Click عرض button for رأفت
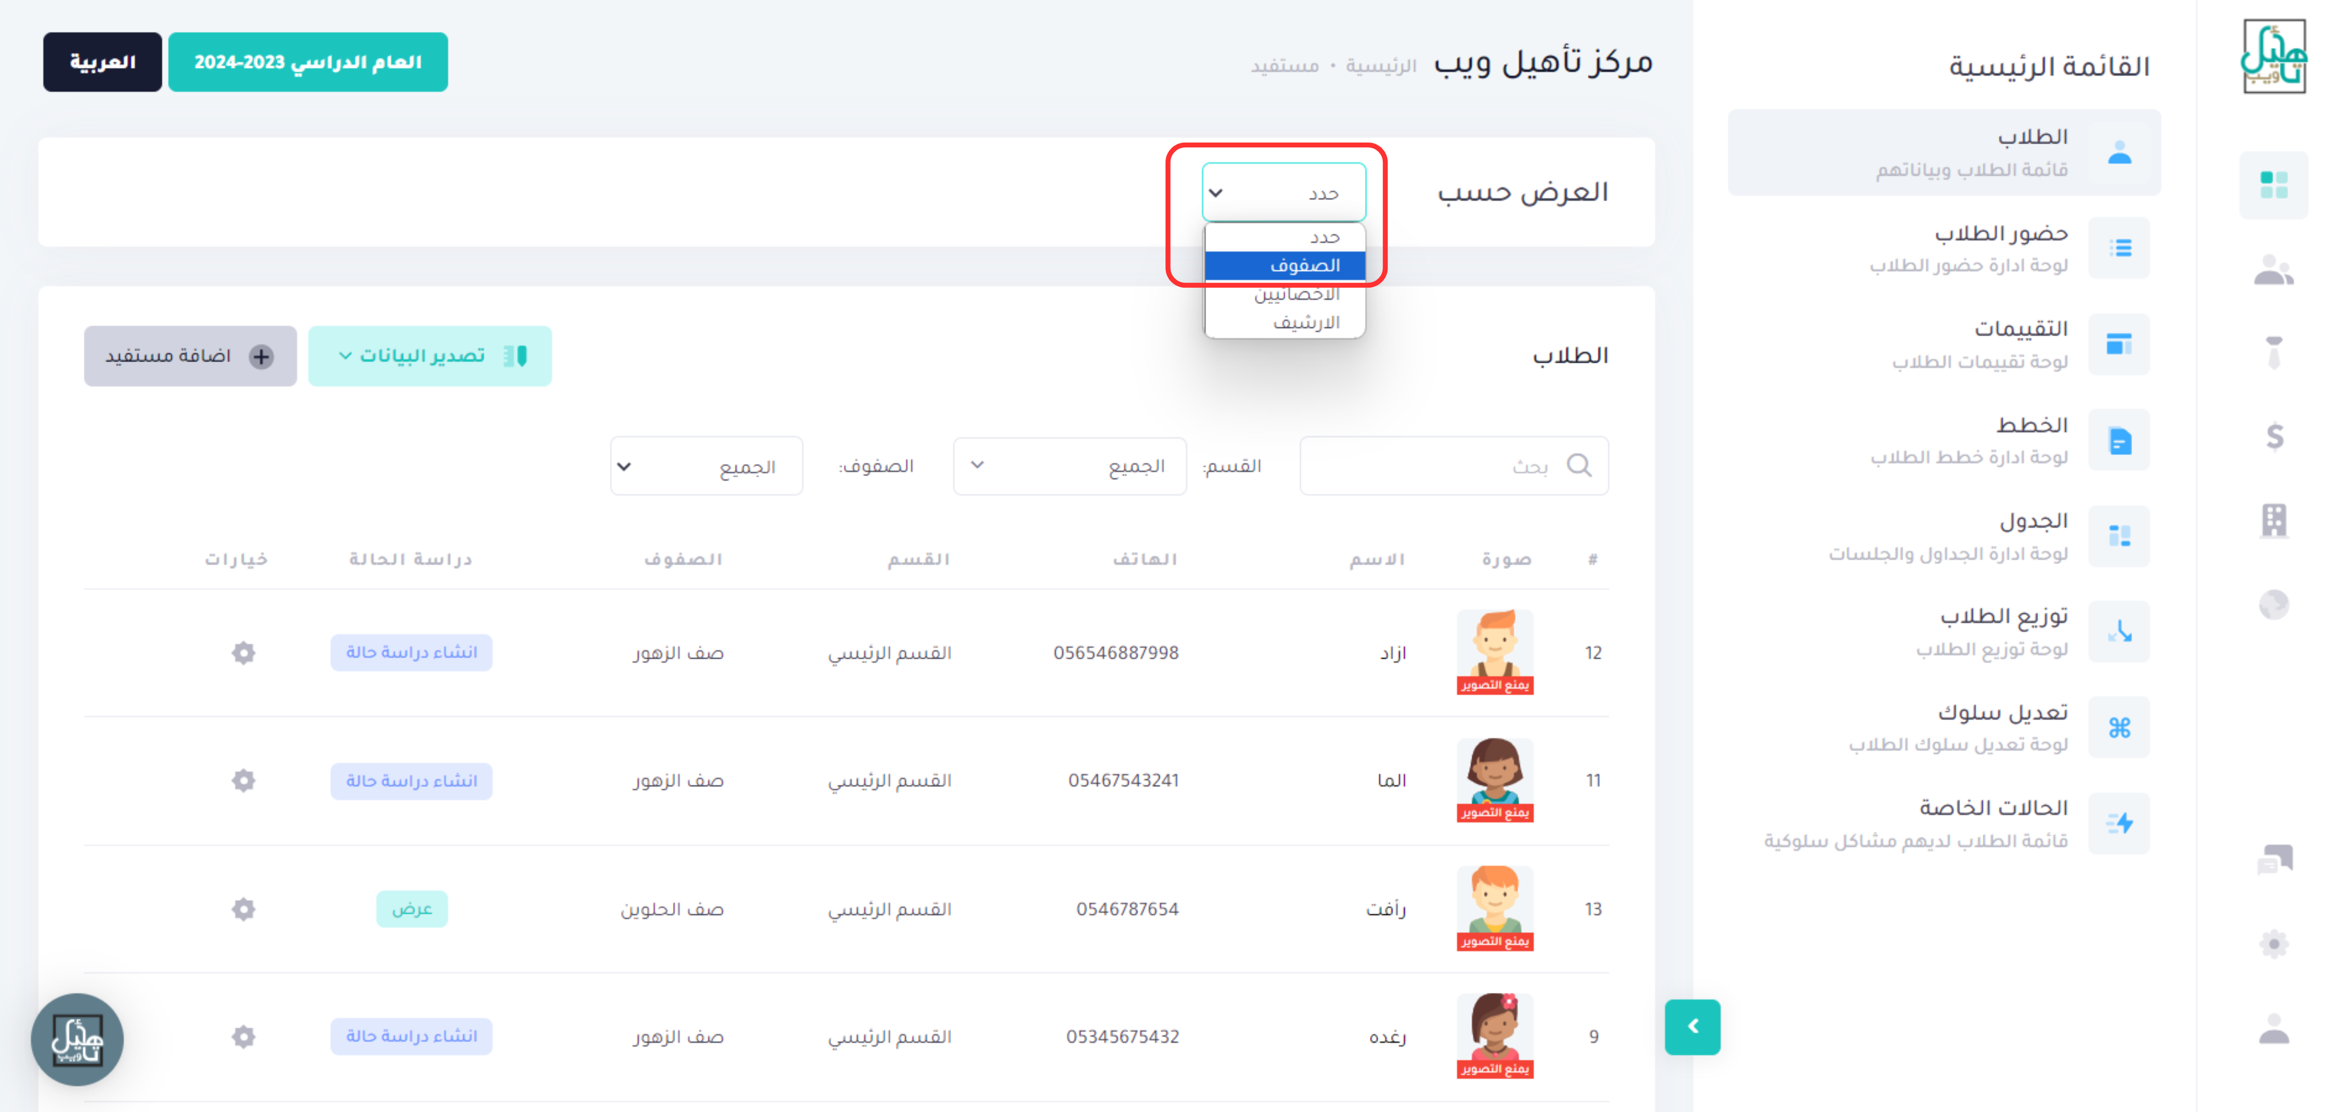This screenshot has width=2331, height=1112. 412,908
